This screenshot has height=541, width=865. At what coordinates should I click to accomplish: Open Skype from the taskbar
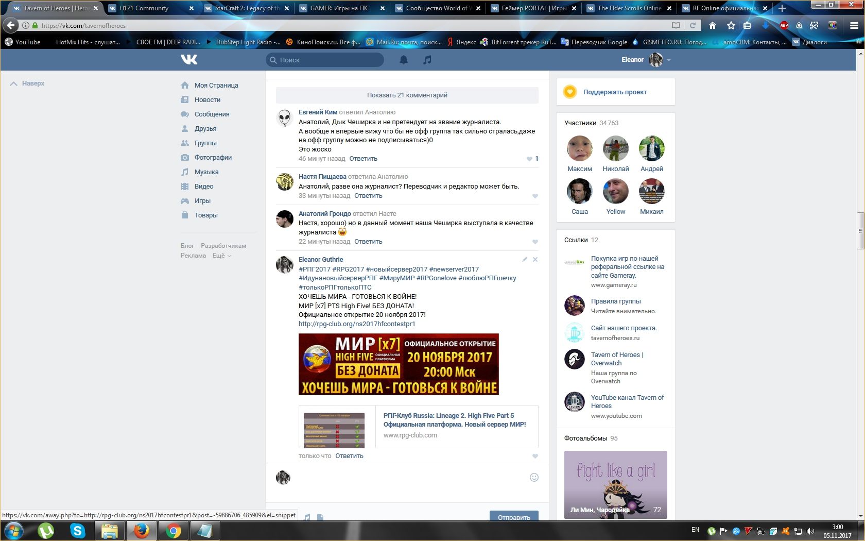point(78,531)
